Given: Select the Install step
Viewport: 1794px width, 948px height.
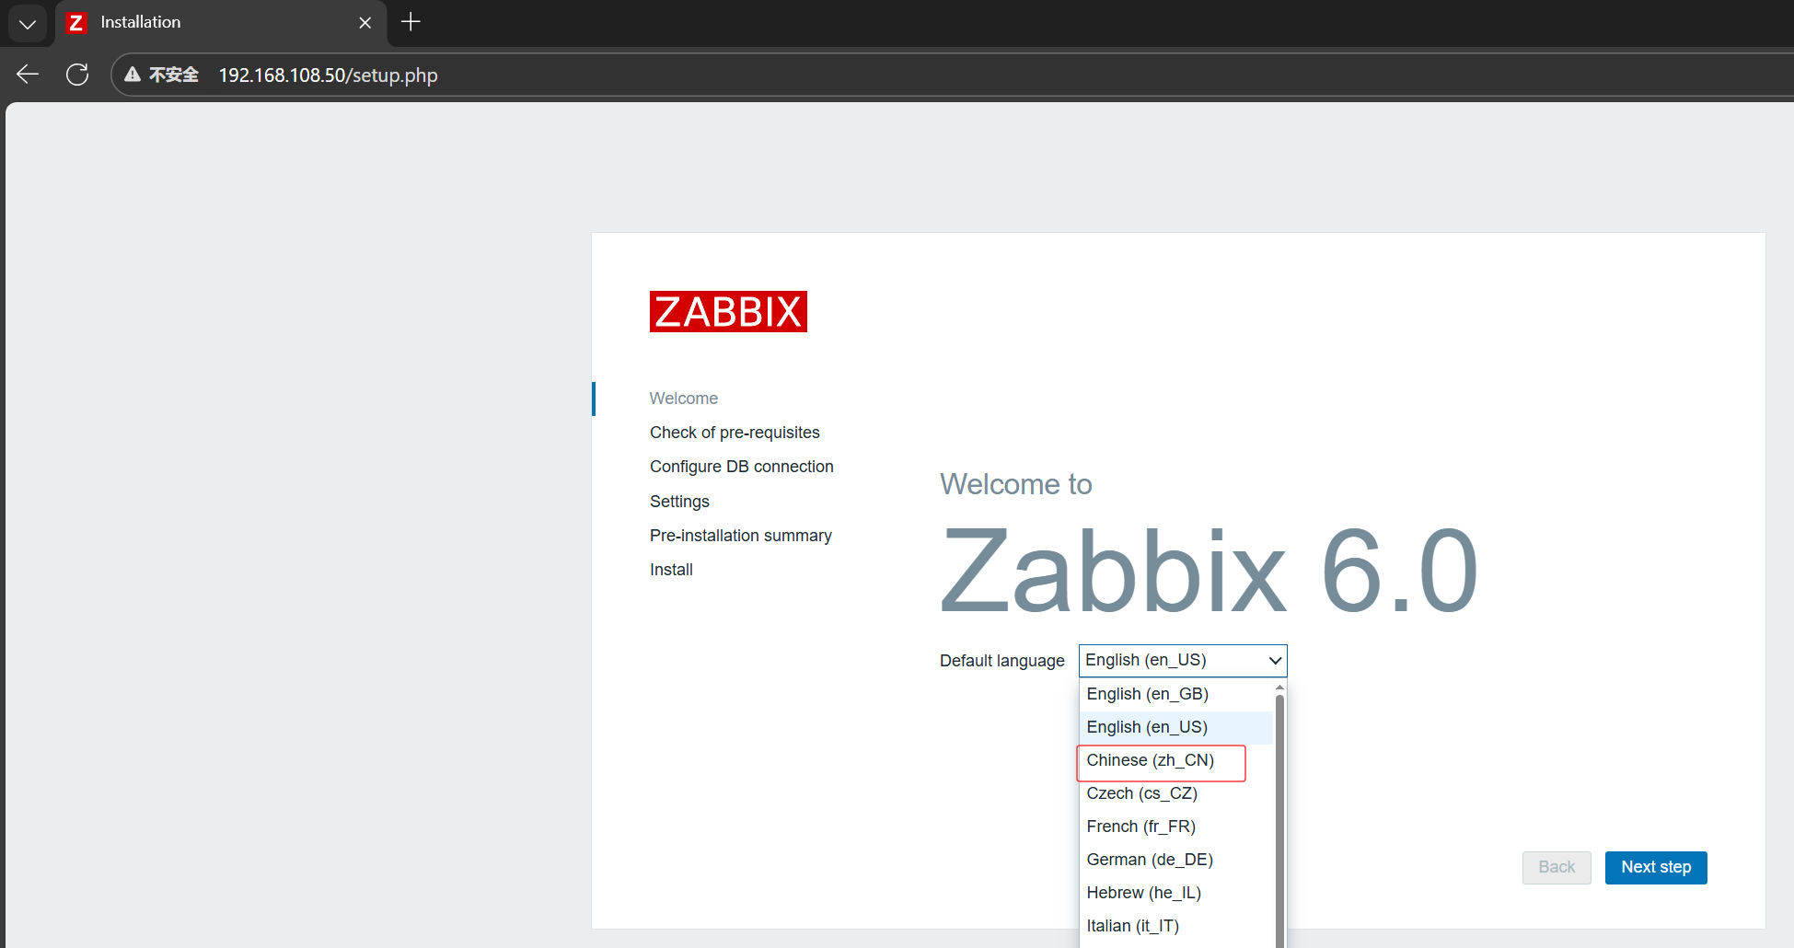Looking at the screenshot, I should click(671, 570).
